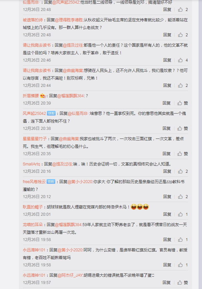Open profile of 请让我爬去读书 at 20:46
This screenshot has height=289, width=202.
point(37,45)
